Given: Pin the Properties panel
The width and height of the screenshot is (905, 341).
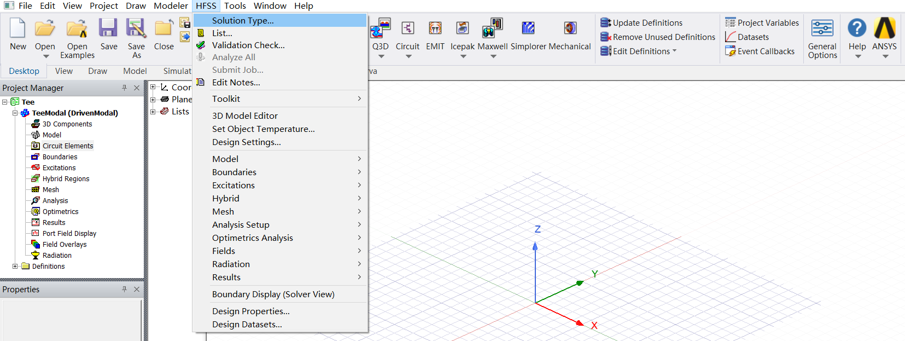Looking at the screenshot, I should (124, 289).
